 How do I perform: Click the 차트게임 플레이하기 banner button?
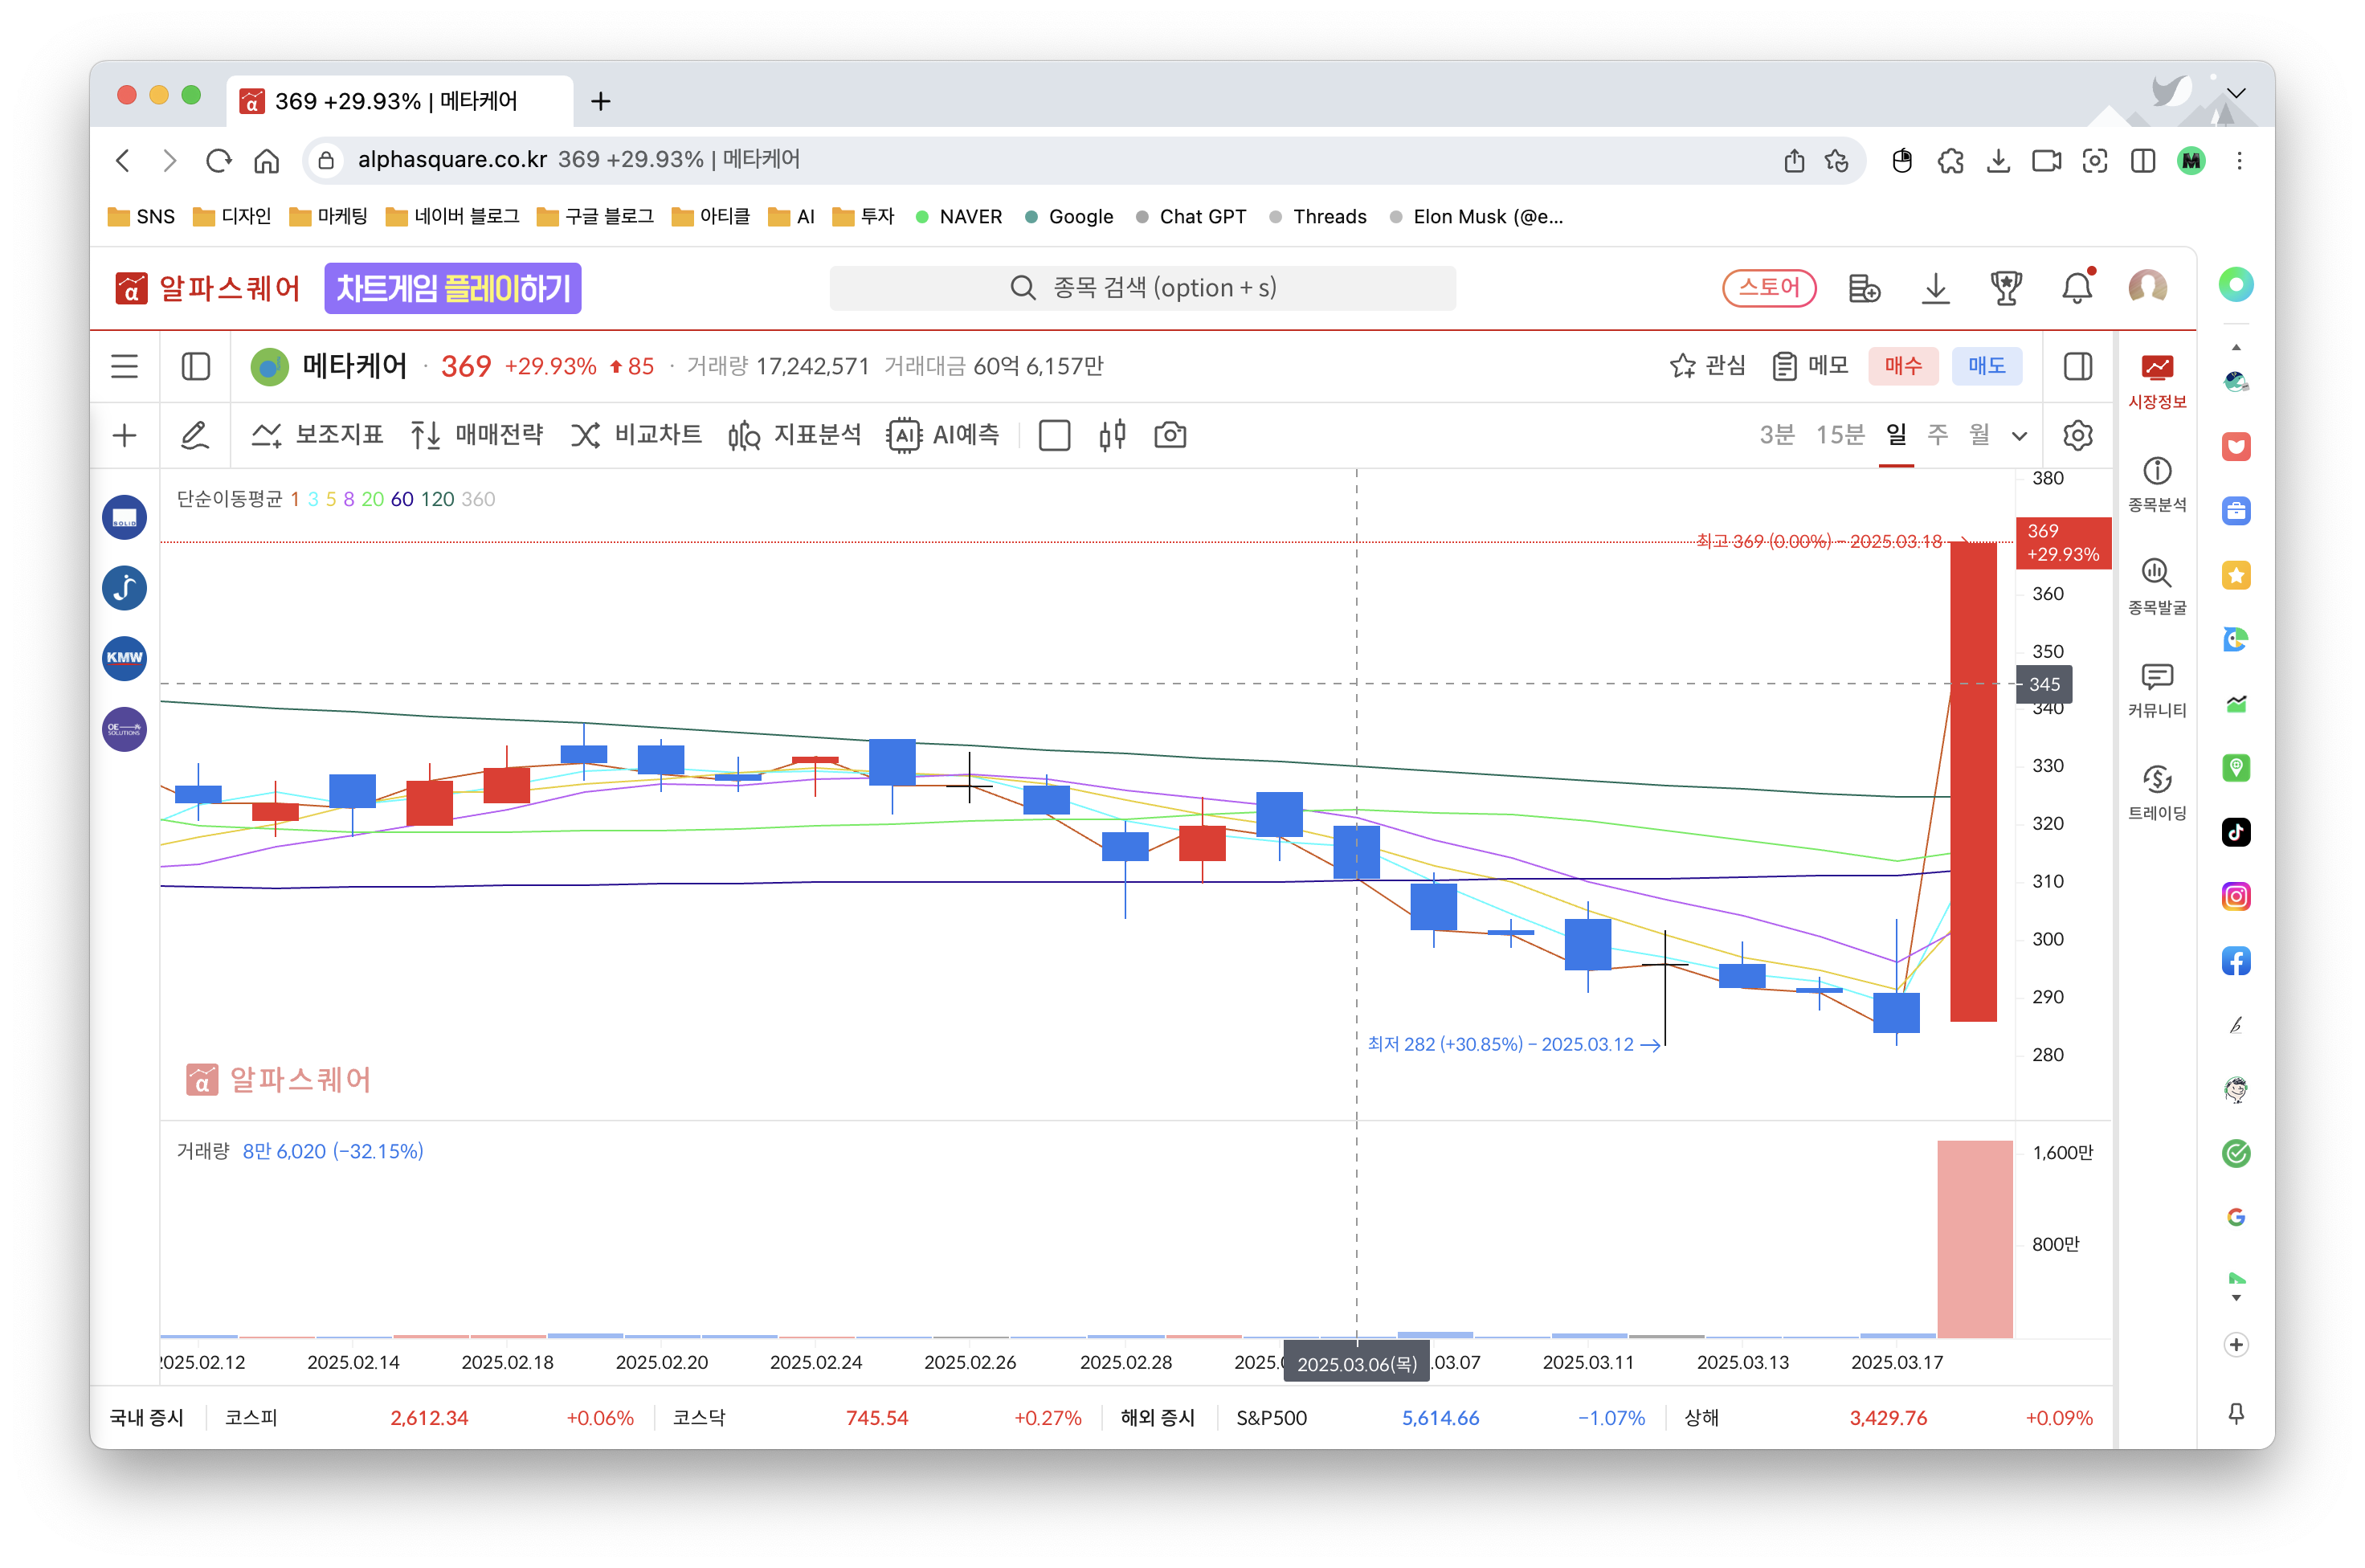[x=453, y=288]
